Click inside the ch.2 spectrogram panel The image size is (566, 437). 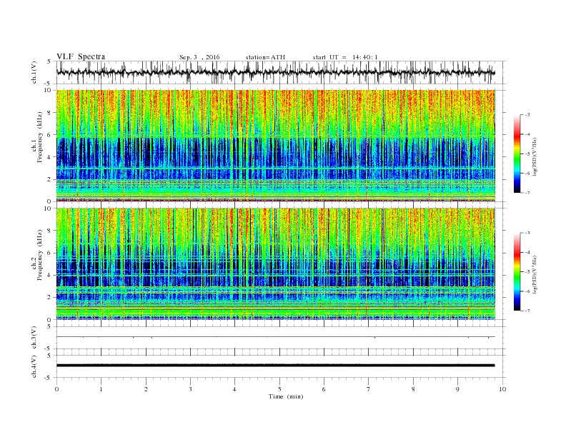click(276, 263)
